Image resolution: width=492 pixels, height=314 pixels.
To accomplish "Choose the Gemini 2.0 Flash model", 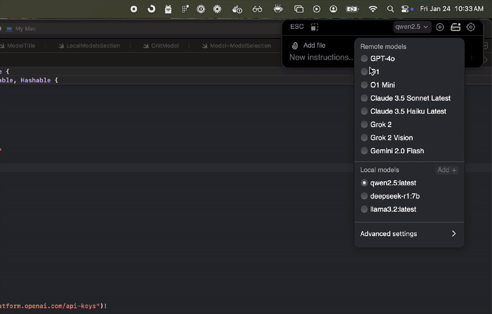I will 397,151.
